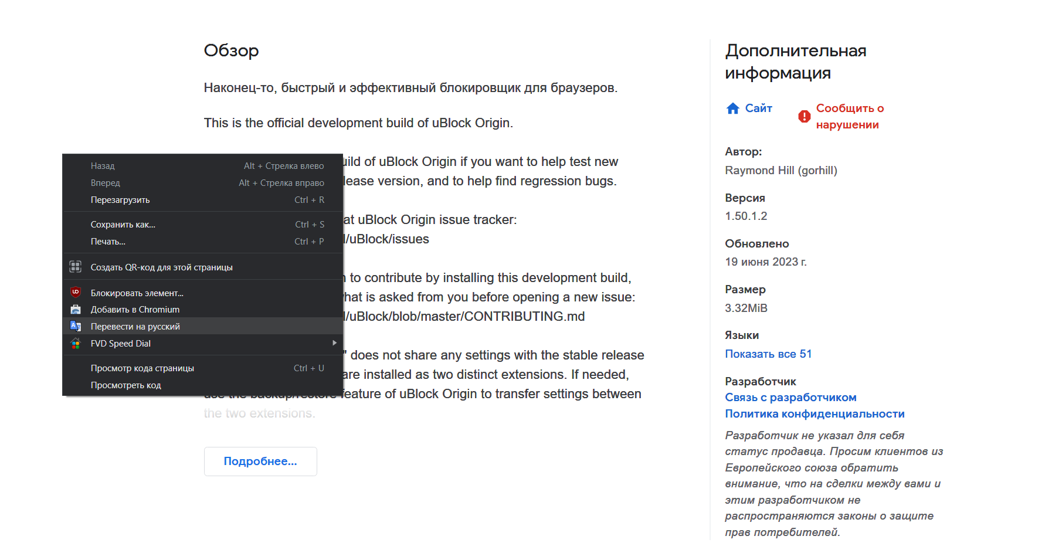Click the Дополнительная информация heading
Viewport: 1052px width, 553px height.
pos(796,62)
